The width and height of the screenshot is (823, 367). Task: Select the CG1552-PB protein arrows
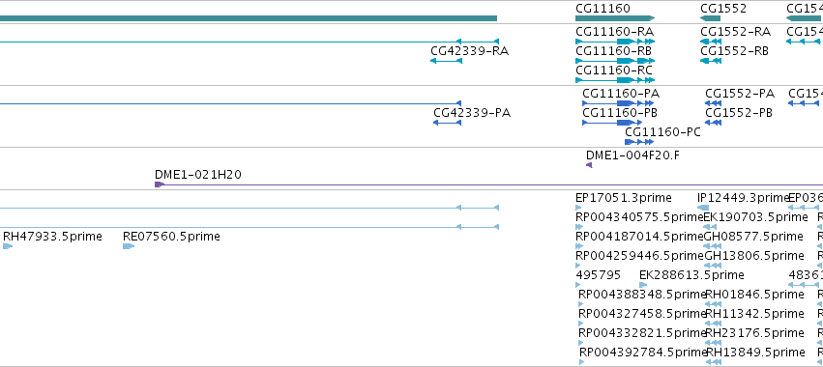[714, 123]
